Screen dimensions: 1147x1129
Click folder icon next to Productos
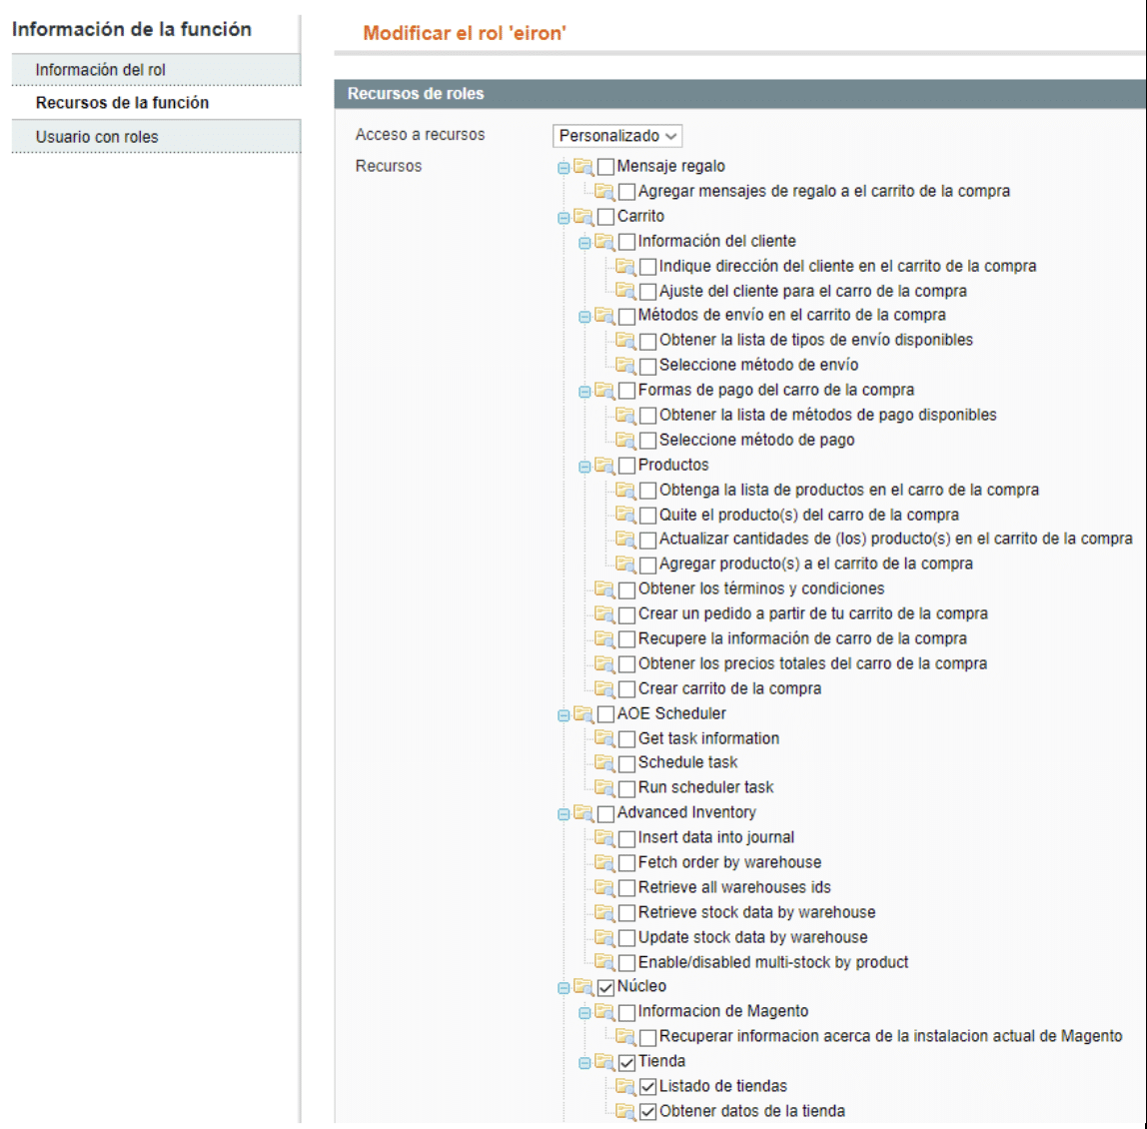click(604, 466)
